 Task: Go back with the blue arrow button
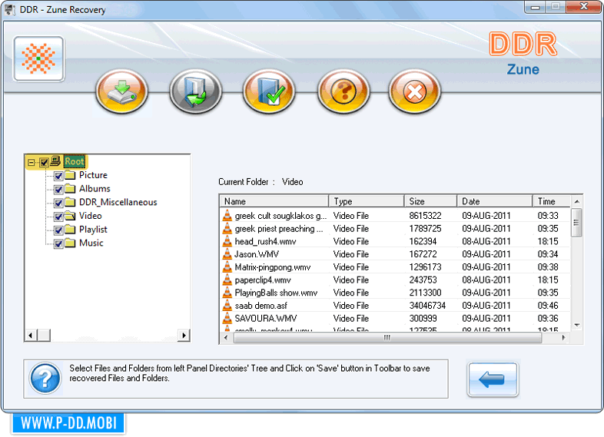tap(493, 379)
